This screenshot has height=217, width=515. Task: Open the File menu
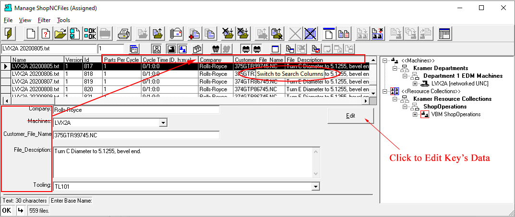coord(8,20)
